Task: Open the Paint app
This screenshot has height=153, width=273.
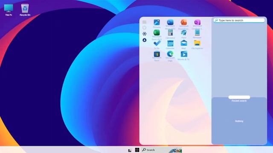Action: point(183,34)
